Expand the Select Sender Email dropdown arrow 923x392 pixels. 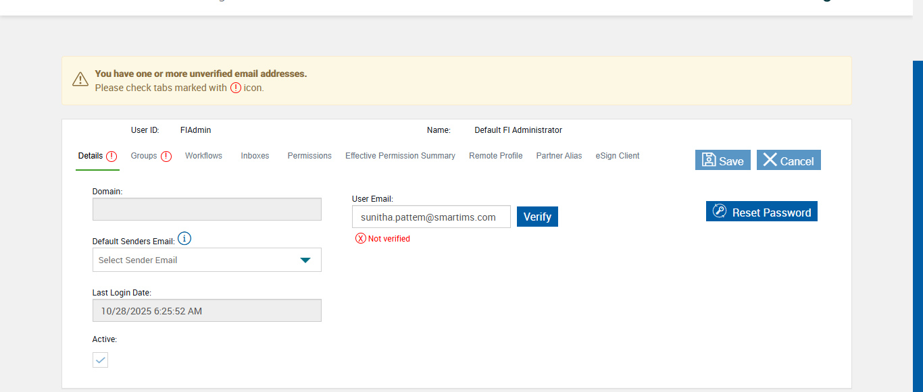point(305,260)
